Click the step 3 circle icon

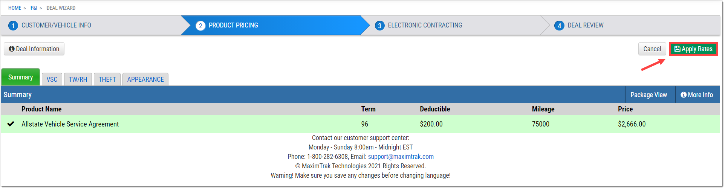(x=379, y=26)
